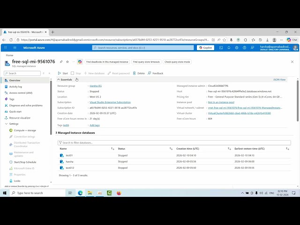300x225 pixels.
Task: Open the account profile in header
Action: 279,48
